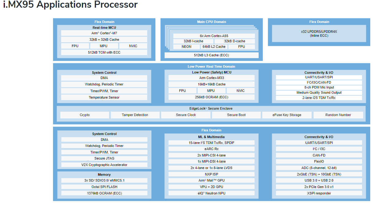The height and width of the screenshot is (203, 373).
Task: Select the eFuse Key Storage block
Action: coord(287,115)
